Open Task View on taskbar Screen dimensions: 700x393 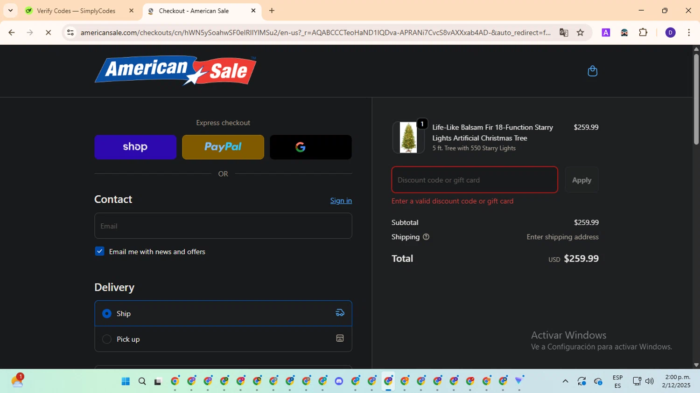click(158, 381)
